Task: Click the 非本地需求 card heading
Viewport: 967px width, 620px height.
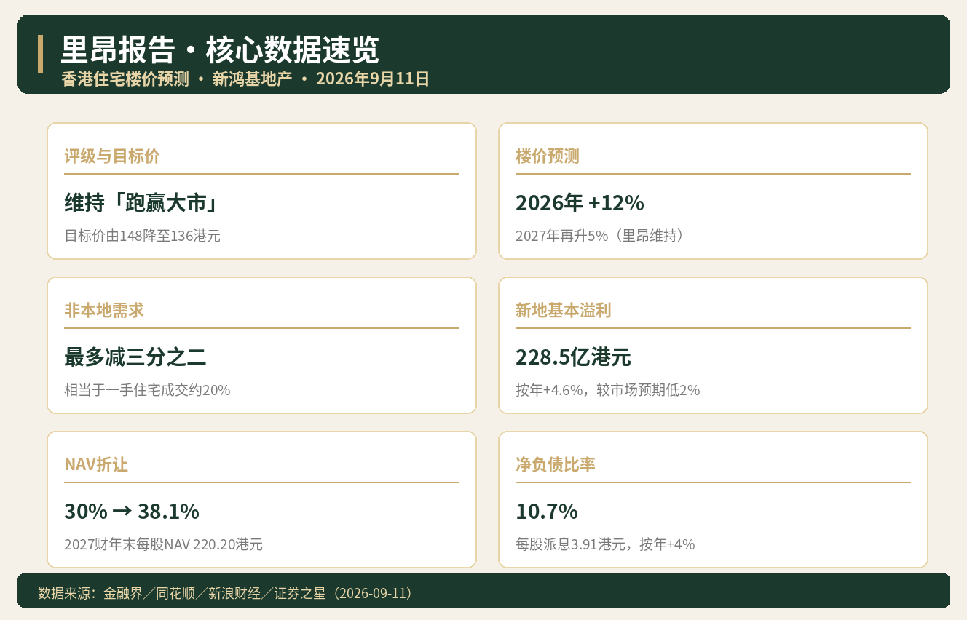Action: coord(104,310)
